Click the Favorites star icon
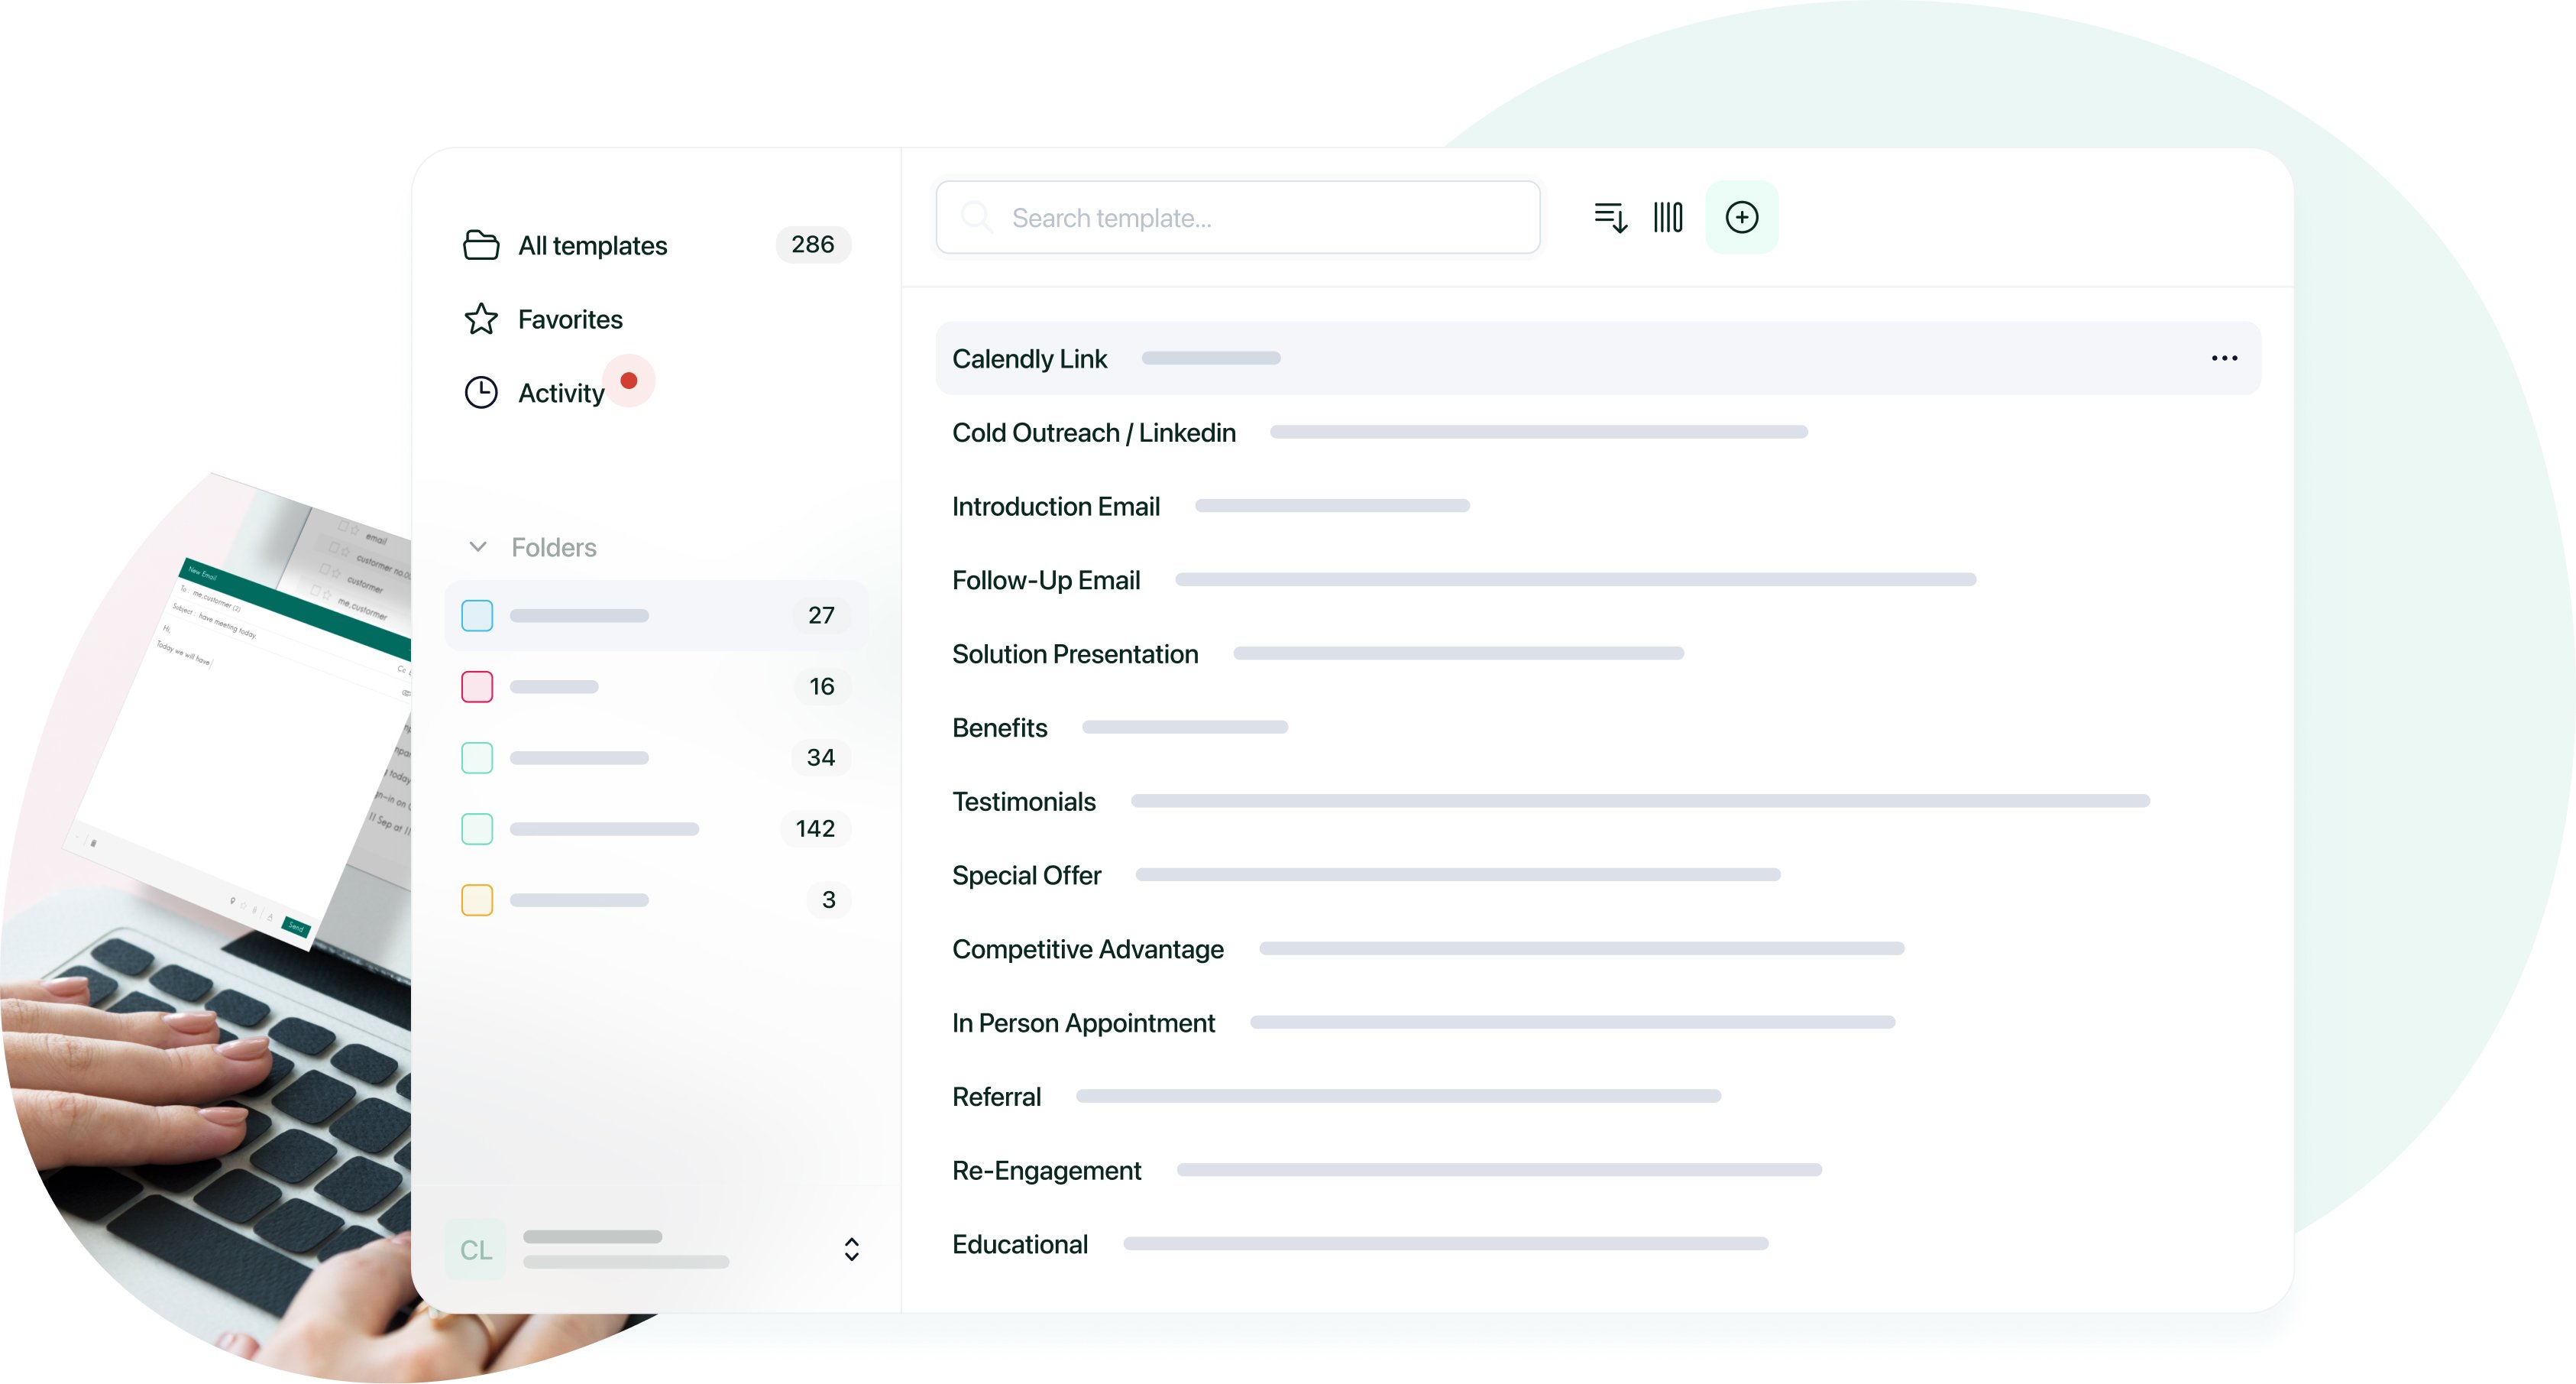The width and height of the screenshot is (2576, 1384). pyautogui.click(x=481, y=319)
